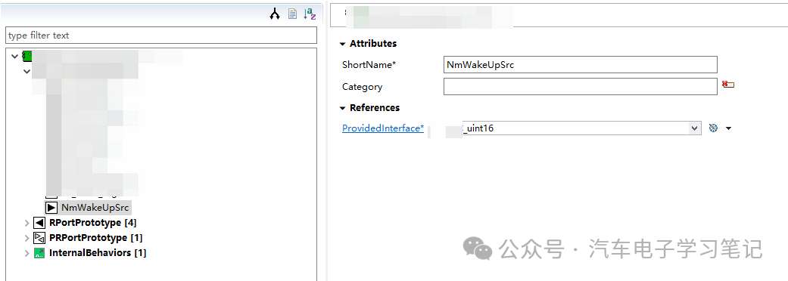The width and height of the screenshot is (788, 281).
Task: Click the green InternalBehaviors icon
Action: point(39,253)
